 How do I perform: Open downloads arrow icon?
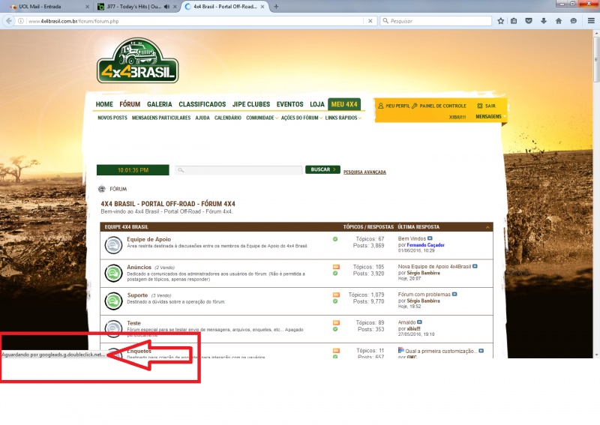(544, 21)
